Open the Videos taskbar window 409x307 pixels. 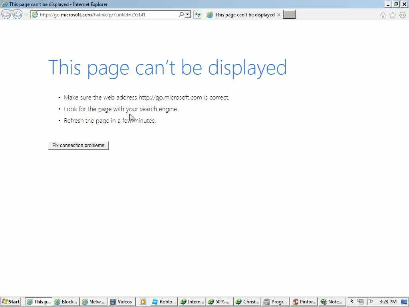click(121, 302)
